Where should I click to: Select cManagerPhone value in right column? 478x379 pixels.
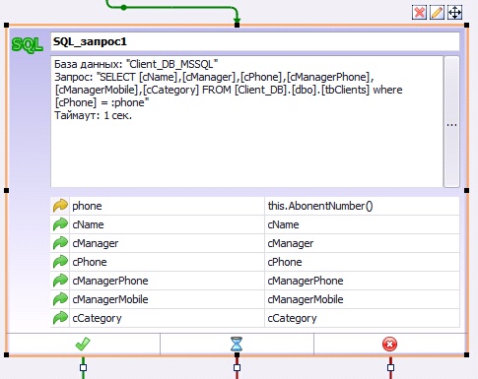point(362,281)
